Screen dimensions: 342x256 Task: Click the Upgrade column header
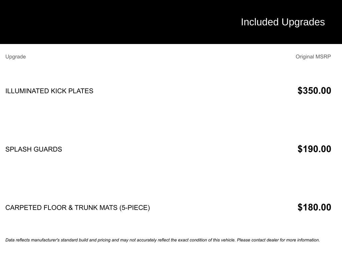click(x=15, y=57)
